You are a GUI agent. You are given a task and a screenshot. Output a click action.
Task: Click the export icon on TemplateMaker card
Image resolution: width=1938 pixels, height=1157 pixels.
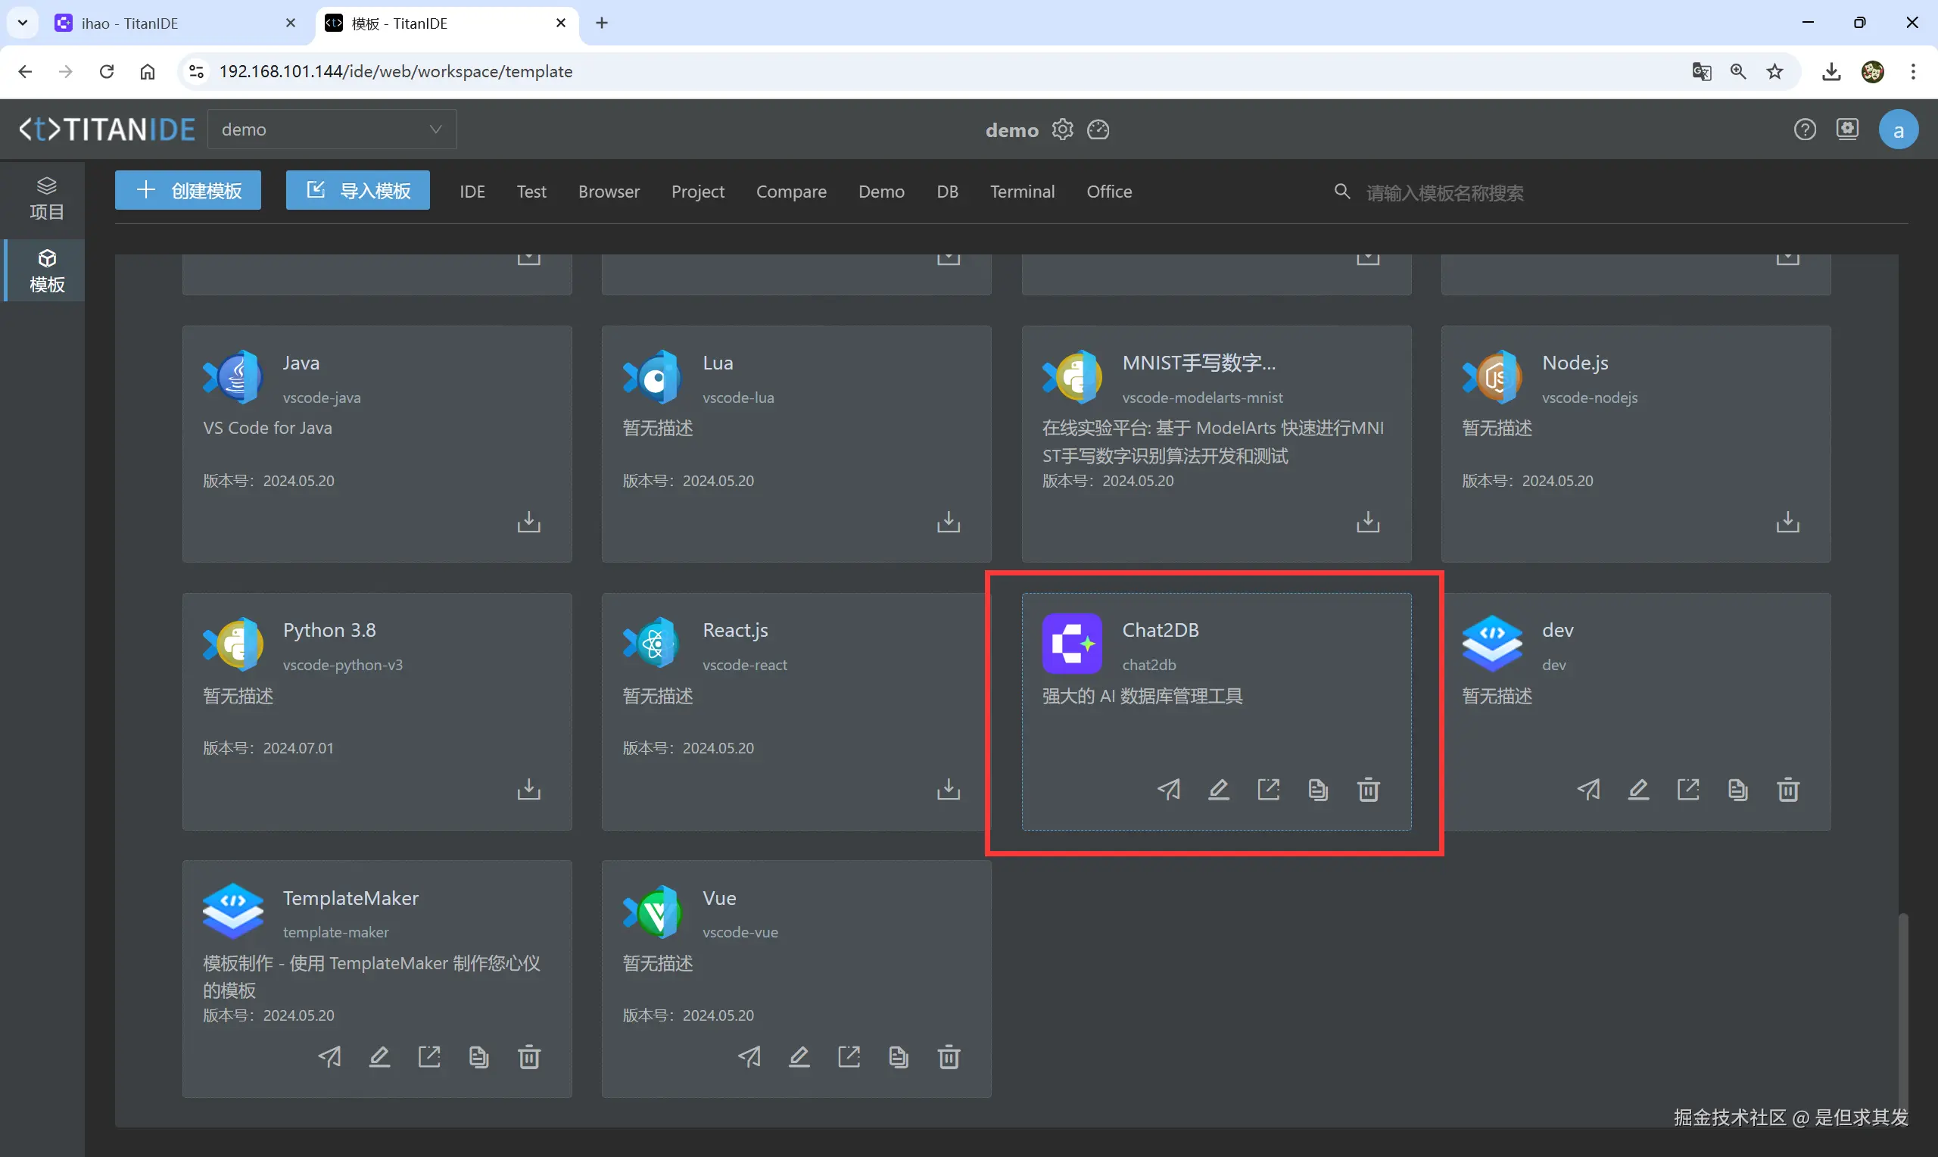[429, 1057]
